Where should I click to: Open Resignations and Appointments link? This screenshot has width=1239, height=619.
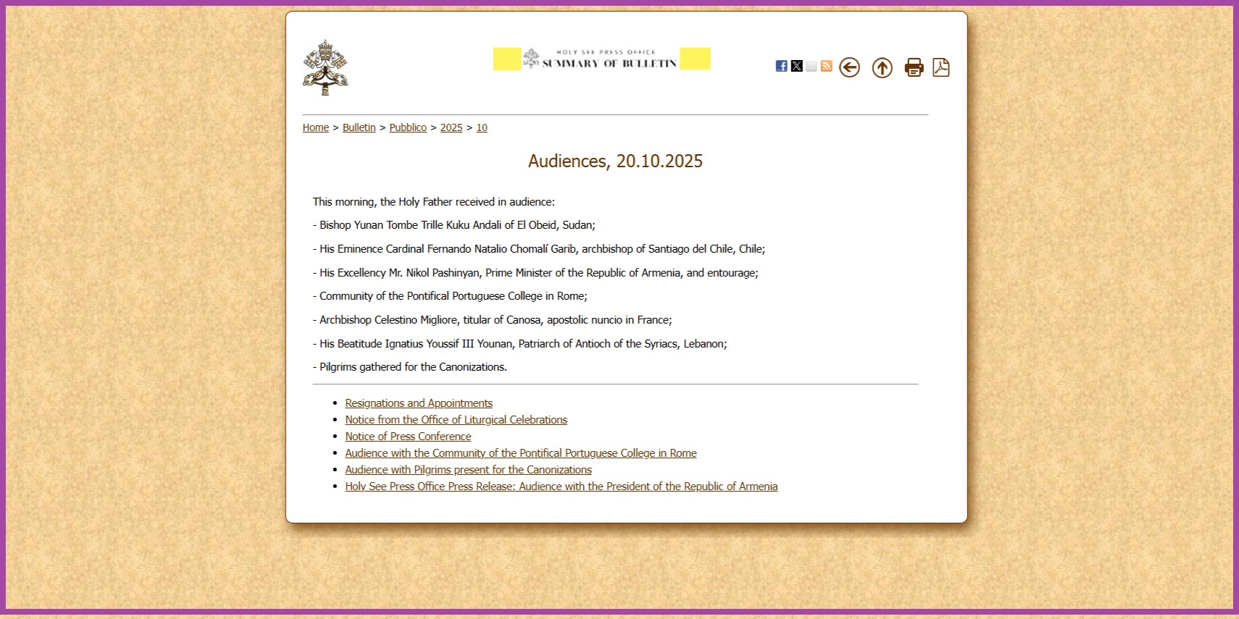click(419, 403)
